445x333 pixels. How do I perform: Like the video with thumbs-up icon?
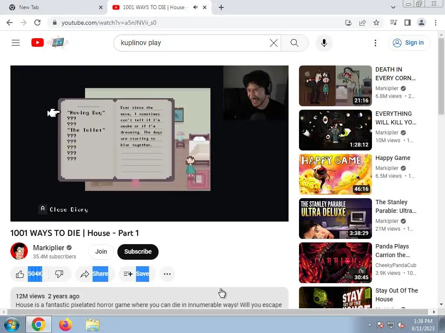(20, 274)
